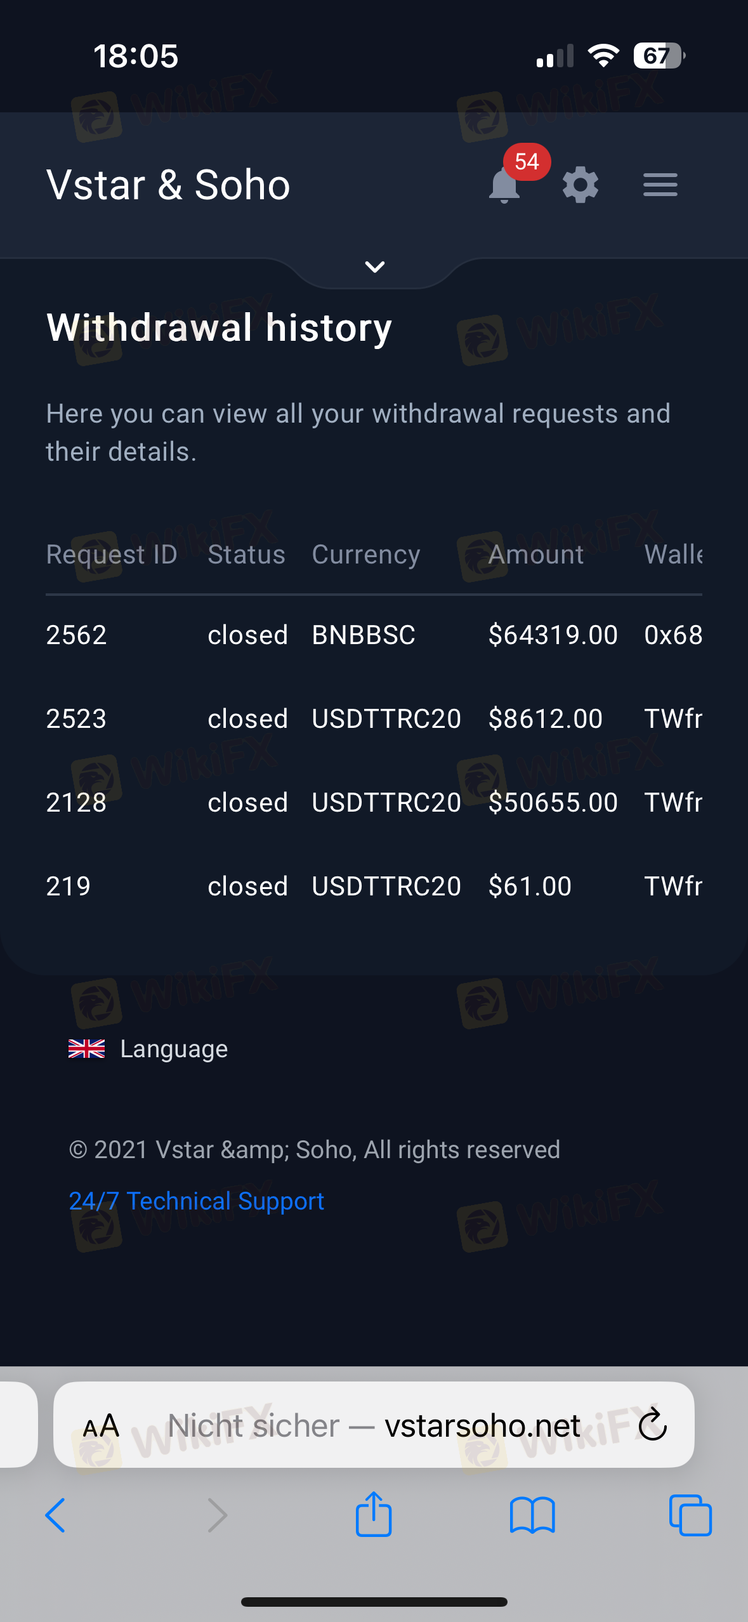
Task: Open the settings gear icon
Action: click(x=581, y=185)
